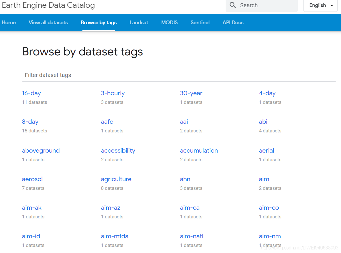Screen dimensions: 341x253
Task: Open the agriculture tag
Action: pyautogui.click(x=116, y=179)
